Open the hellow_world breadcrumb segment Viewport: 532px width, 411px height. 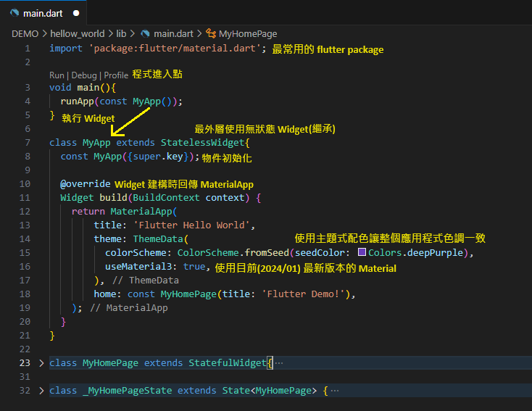[x=78, y=33]
